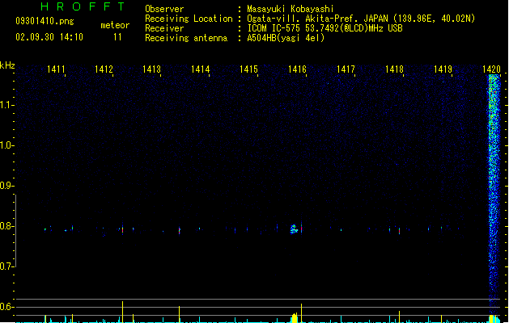Click the yellow level spike near 1413.5
The width and height of the screenshot is (509, 323).
pyautogui.click(x=179, y=314)
